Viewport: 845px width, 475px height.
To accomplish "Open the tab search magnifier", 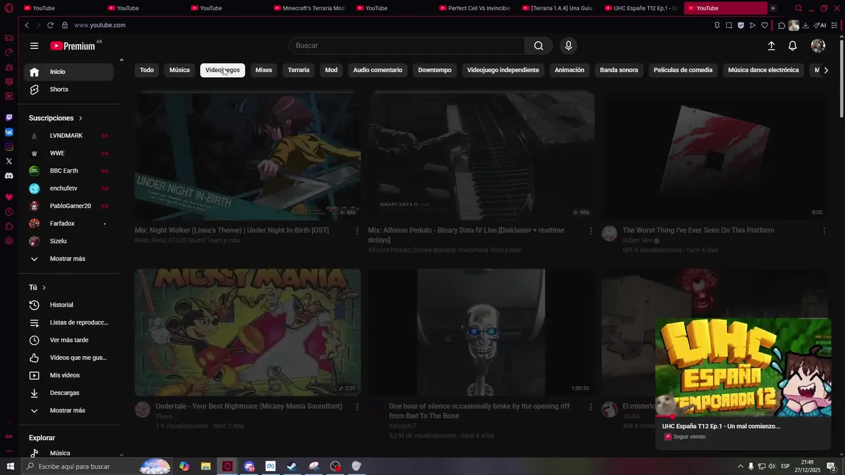I will point(798,9).
